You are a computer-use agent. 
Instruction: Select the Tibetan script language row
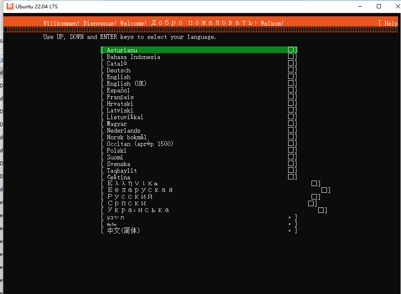(199, 224)
